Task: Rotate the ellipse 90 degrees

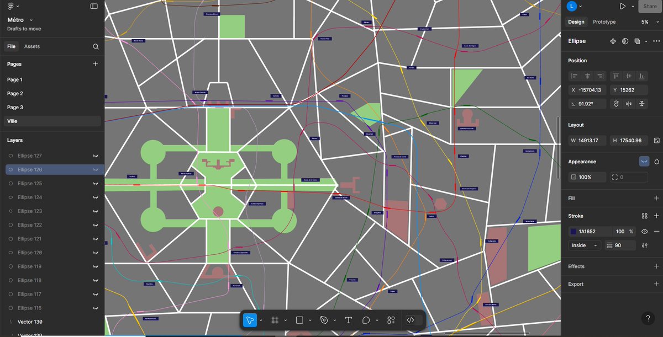Action: [616, 104]
